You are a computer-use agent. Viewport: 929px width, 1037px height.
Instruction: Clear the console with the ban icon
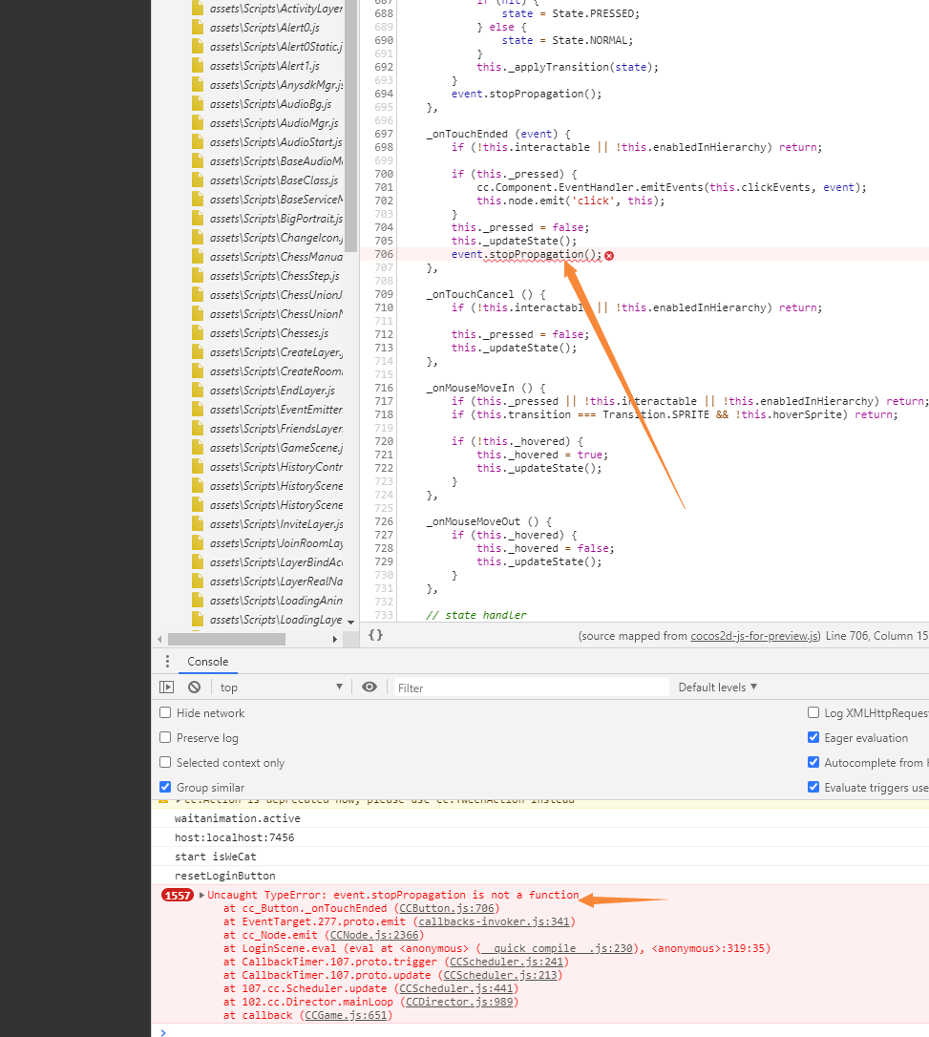(x=194, y=688)
